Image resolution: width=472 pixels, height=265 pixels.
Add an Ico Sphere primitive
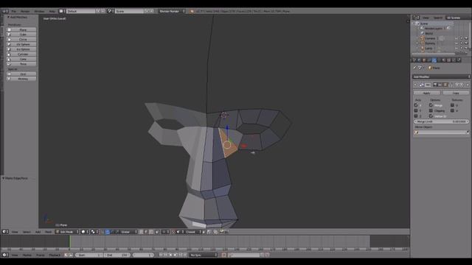coord(21,49)
